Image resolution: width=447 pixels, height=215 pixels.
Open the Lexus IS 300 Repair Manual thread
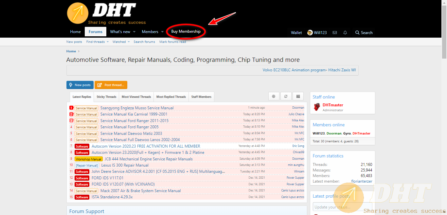pyautogui.click(x=125, y=165)
